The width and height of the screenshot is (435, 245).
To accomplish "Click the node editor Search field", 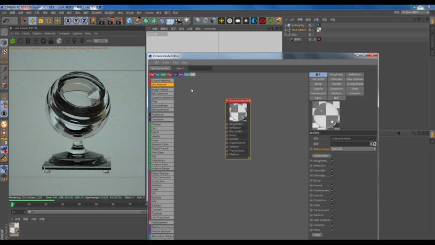I will [200, 68].
